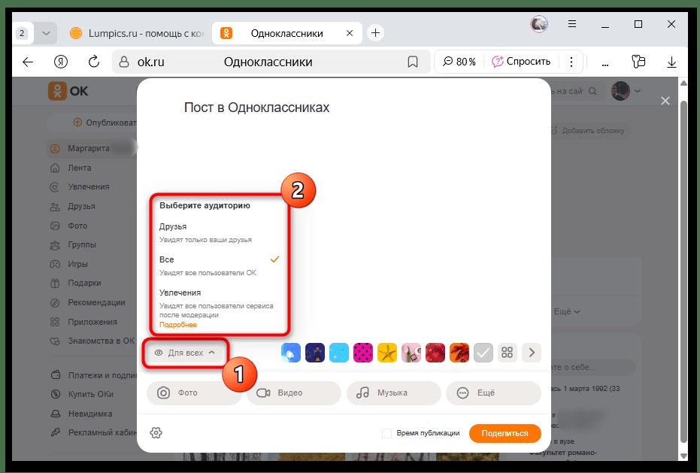Image resolution: width=700 pixels, height=473 pixels.
Task: Open tab group dropdown chevron
Action: pos(46,33)
